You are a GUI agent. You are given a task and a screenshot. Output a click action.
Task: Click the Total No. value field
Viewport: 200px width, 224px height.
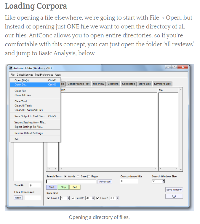[35, 185]
